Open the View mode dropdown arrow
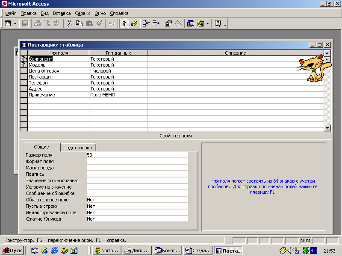 15,23
